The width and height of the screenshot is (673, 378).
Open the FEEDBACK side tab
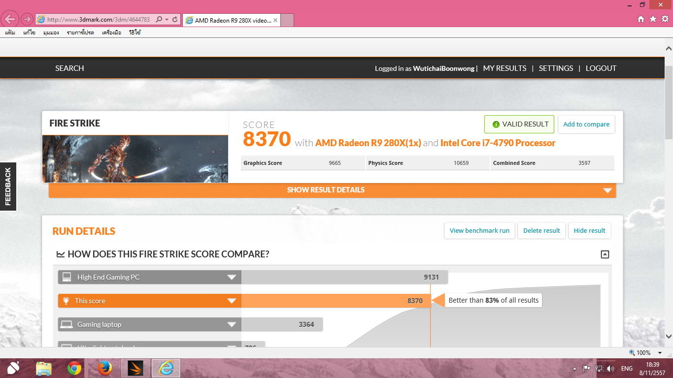(8, 187)
